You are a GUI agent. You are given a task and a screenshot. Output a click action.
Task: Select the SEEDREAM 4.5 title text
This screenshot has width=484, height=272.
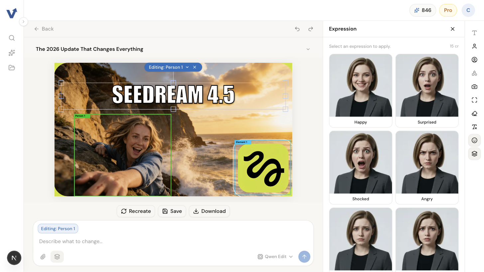(173, 95)
